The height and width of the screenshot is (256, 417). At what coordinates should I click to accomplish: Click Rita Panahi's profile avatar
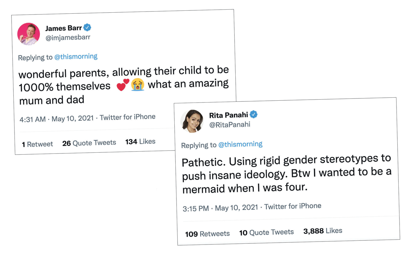[x=192, y=121]
